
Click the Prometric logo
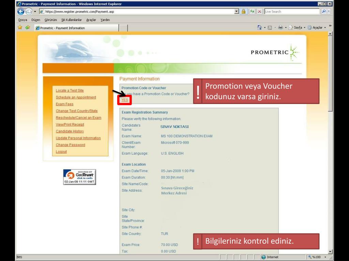point(275,52)
